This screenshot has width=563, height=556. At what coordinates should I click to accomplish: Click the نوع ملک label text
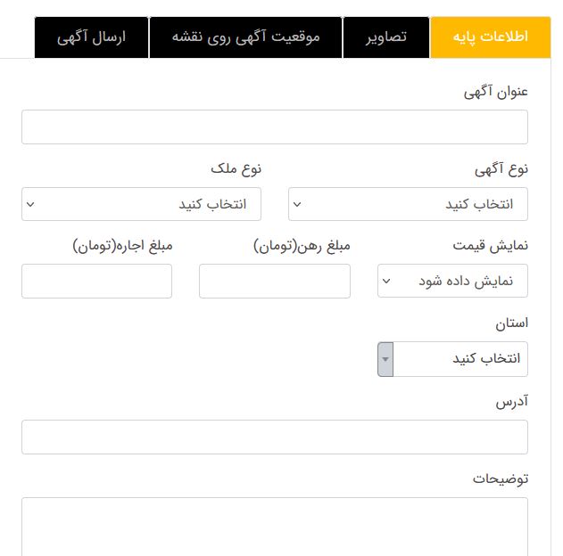(236, 169)
